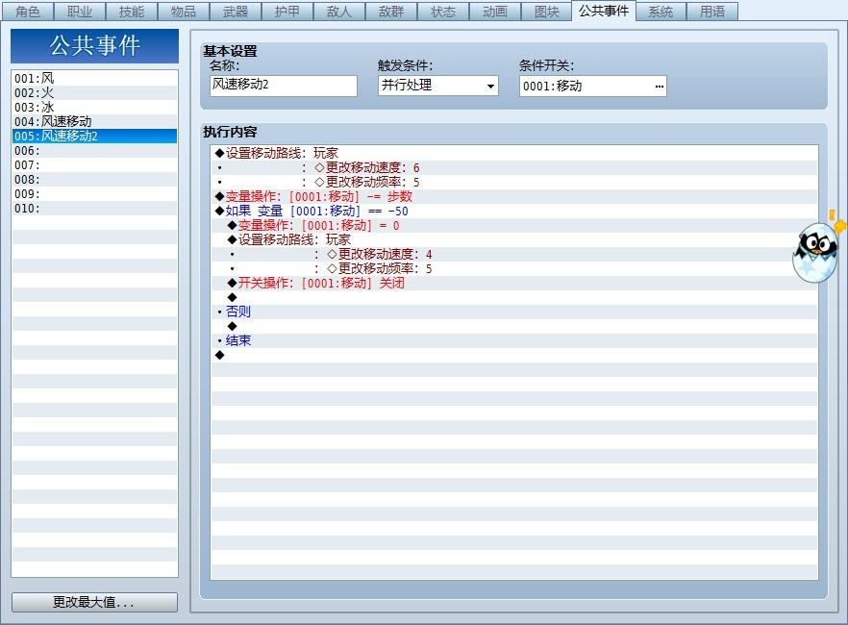This screenshot has height=625, width=848.
Task: Switch to the 状态 tab
Action: [443, 12]
